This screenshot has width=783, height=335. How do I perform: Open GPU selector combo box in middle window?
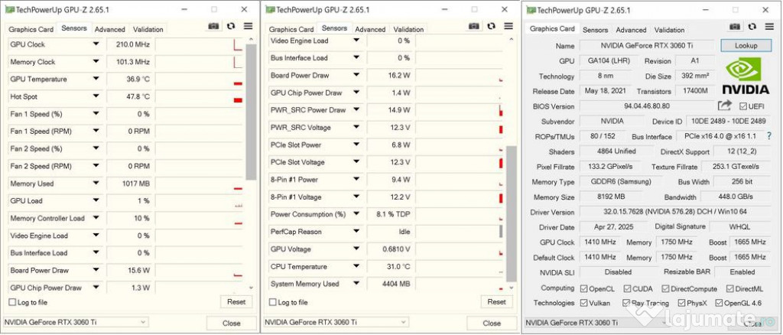(x=336, y=323)
